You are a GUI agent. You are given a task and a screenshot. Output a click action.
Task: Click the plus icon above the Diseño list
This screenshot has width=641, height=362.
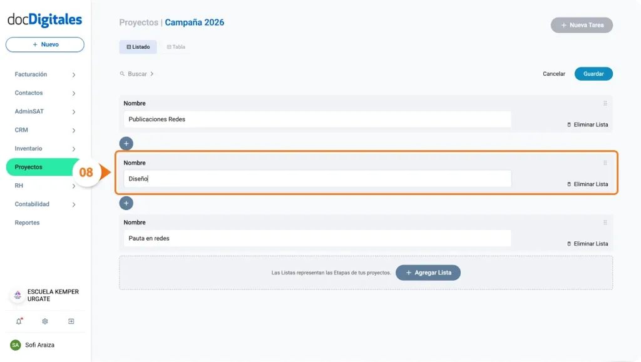126,143
